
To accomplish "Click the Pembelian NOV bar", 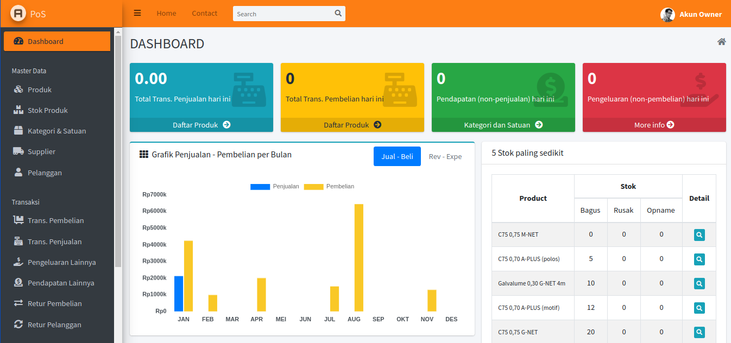I will pyautogui.click(x=432, y=301).
